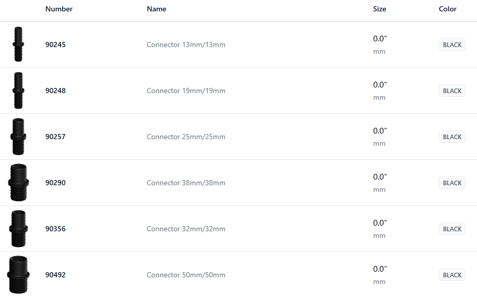477x297 pixels.
Task: Click the BLACK color tag for 90245
Action: pos(452,45)
